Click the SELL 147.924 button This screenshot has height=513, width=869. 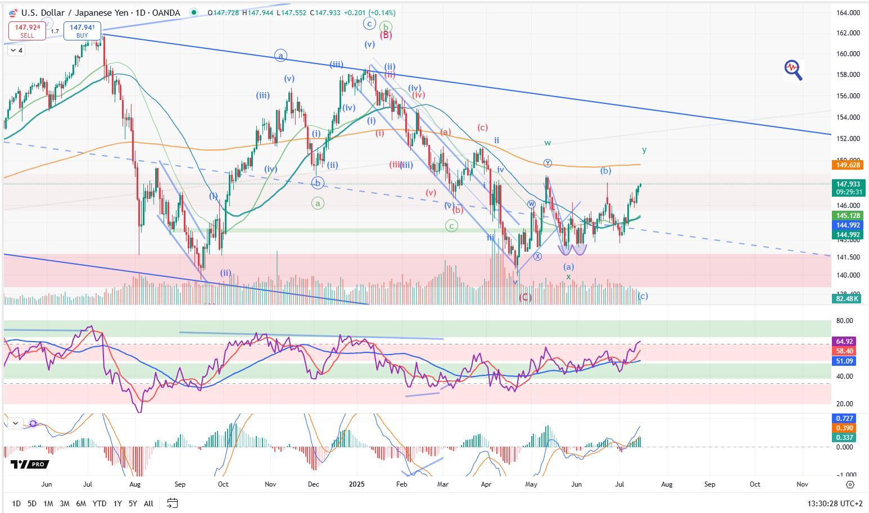(26, 31)
